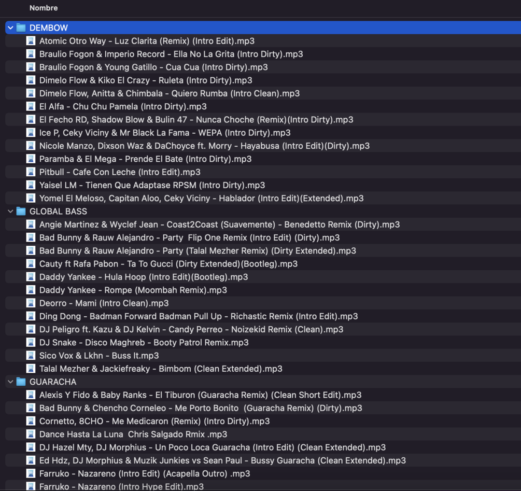521x491 pixels.
Task: Select the GLOBAL BASS folder name
Action: [58, 212]
